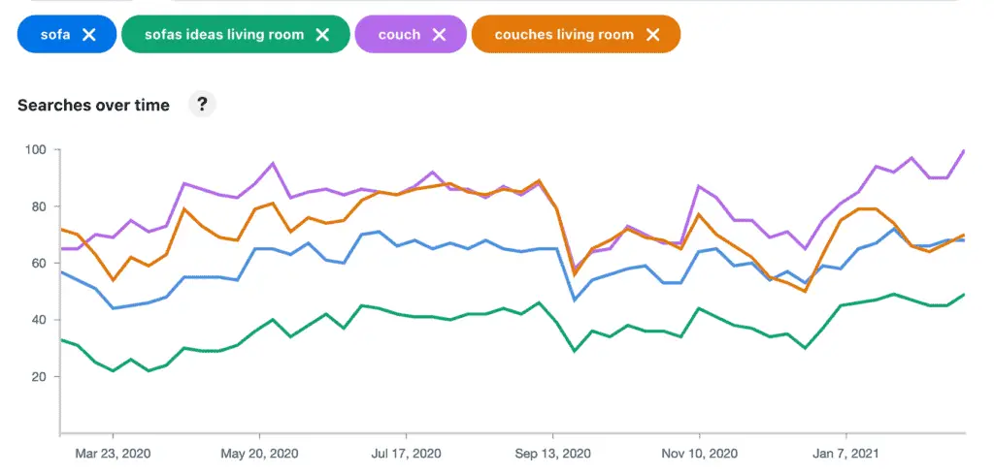994x474 pixels.
Task: Click the Nov 10, 2020 date tick
Action: click(699, 454)
